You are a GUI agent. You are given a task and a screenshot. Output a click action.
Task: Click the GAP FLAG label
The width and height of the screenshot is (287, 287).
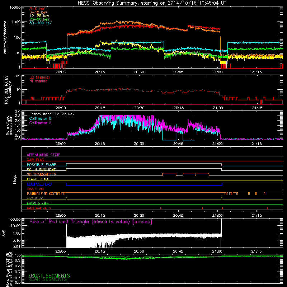(35, 160)
